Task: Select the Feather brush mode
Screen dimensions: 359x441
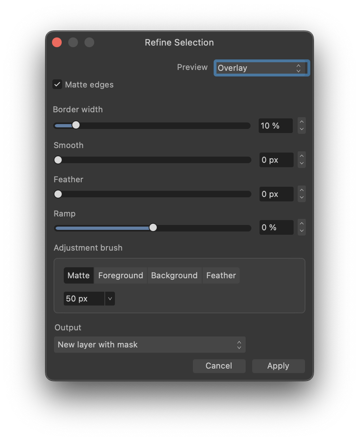Action: pyautogui.click(x=221, y=275)
